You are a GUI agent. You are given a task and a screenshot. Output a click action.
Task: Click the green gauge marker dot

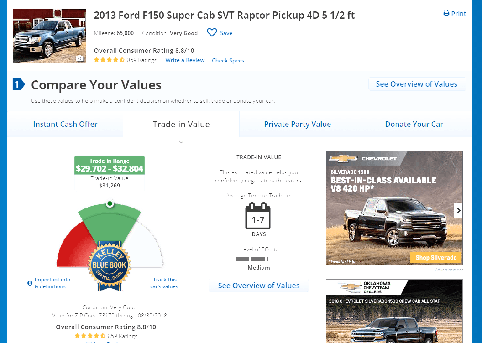pyautogui.click(x=110, y=203)
